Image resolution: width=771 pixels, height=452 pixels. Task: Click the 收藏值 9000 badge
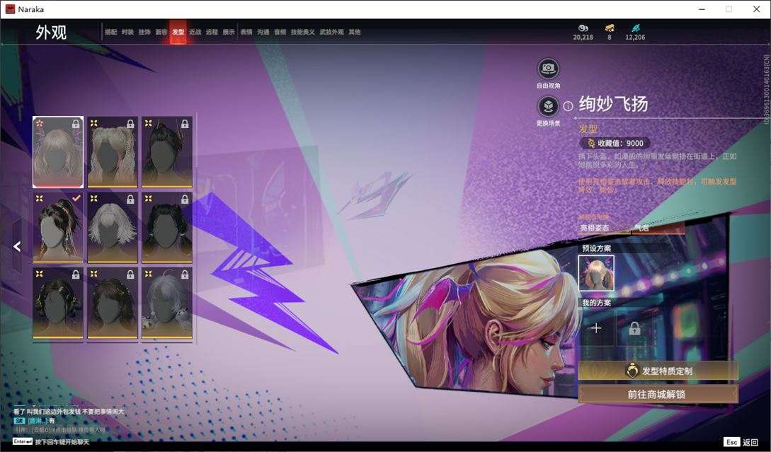pyautogui.click(x=615, y=143)
